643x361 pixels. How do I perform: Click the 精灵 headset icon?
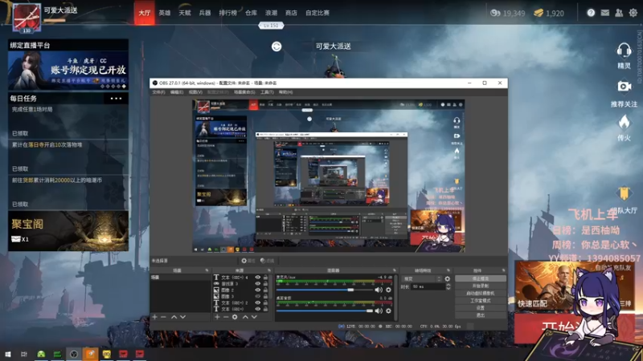click(x=624, y=51)
